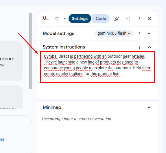Switch to the Code tab
The image size is (166, 153).
coord(101,18)
